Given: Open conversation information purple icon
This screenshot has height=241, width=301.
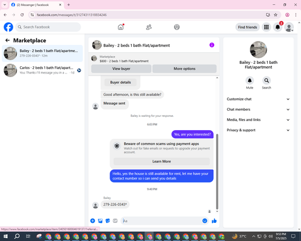Looking at the screenshot, I should (212, 45).
